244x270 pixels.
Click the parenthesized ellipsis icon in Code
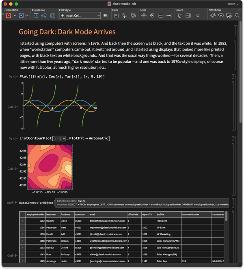tap(169, 15)
